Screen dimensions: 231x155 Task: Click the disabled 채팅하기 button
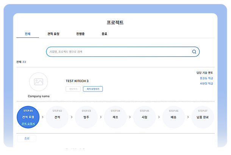73,89
